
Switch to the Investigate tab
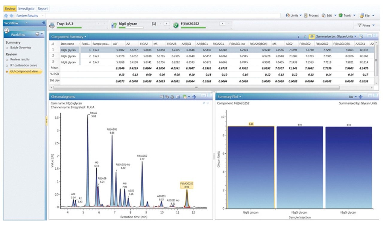(x=26, y=9)
